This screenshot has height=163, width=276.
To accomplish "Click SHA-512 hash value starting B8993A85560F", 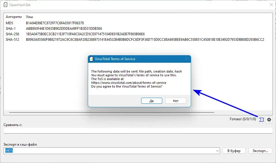I will click(x=145, y=40).
